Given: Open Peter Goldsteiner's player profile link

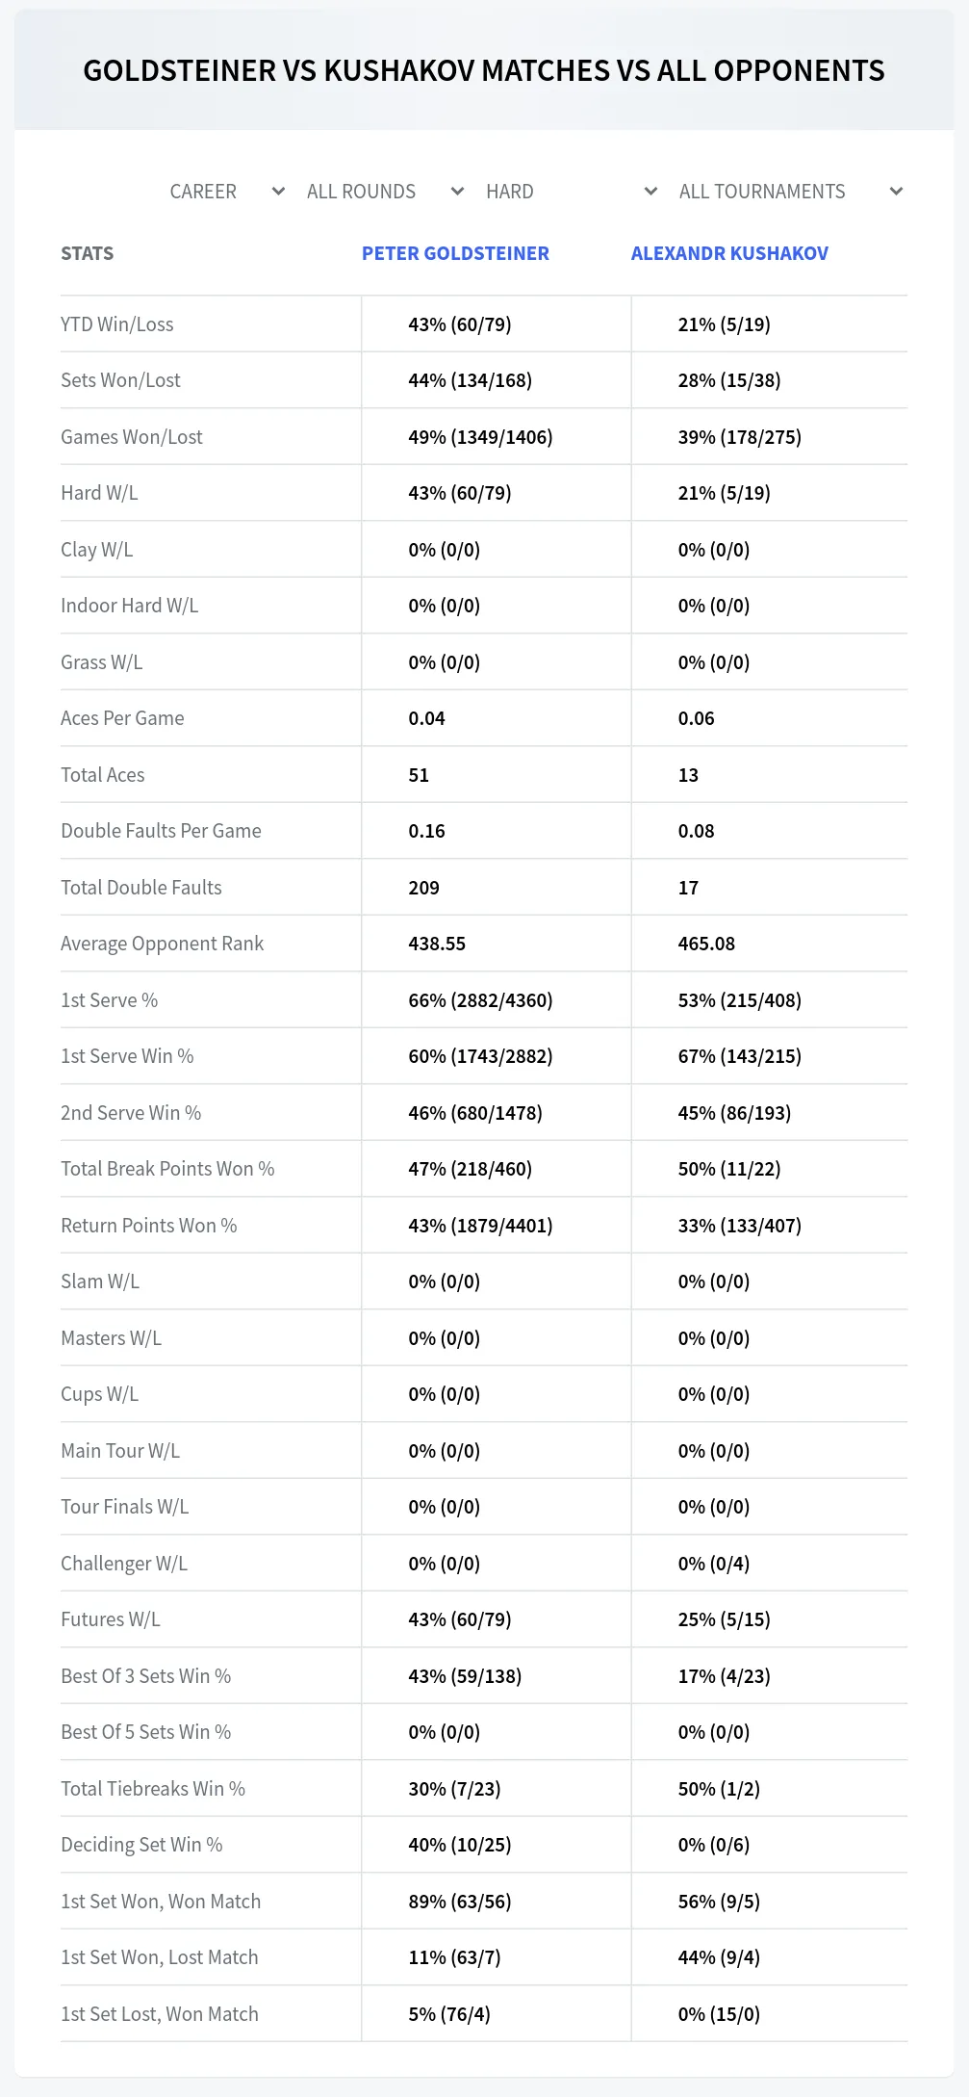Looking at the screenshot, I should 455,253.
